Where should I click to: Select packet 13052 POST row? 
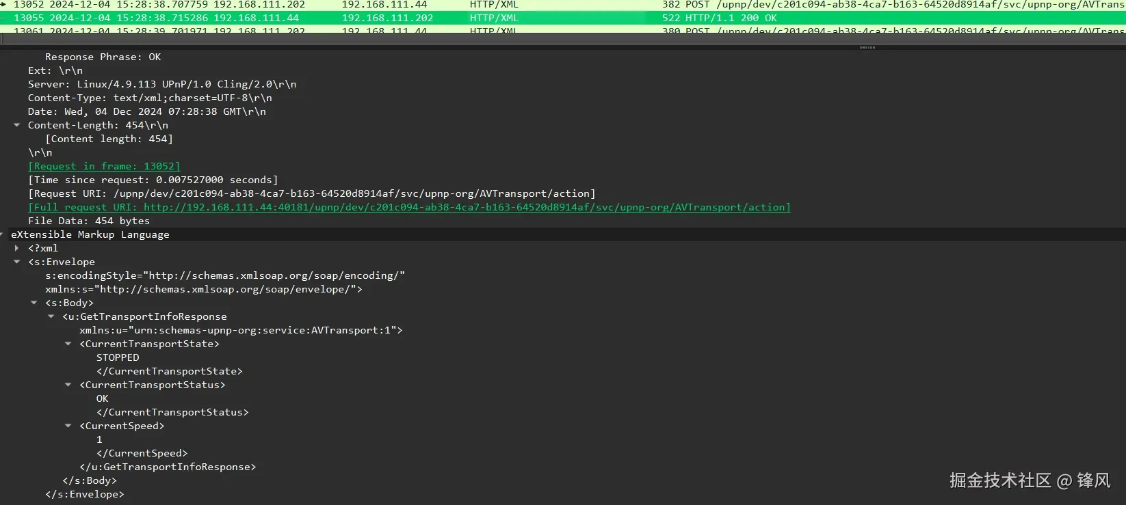[563, 4]
